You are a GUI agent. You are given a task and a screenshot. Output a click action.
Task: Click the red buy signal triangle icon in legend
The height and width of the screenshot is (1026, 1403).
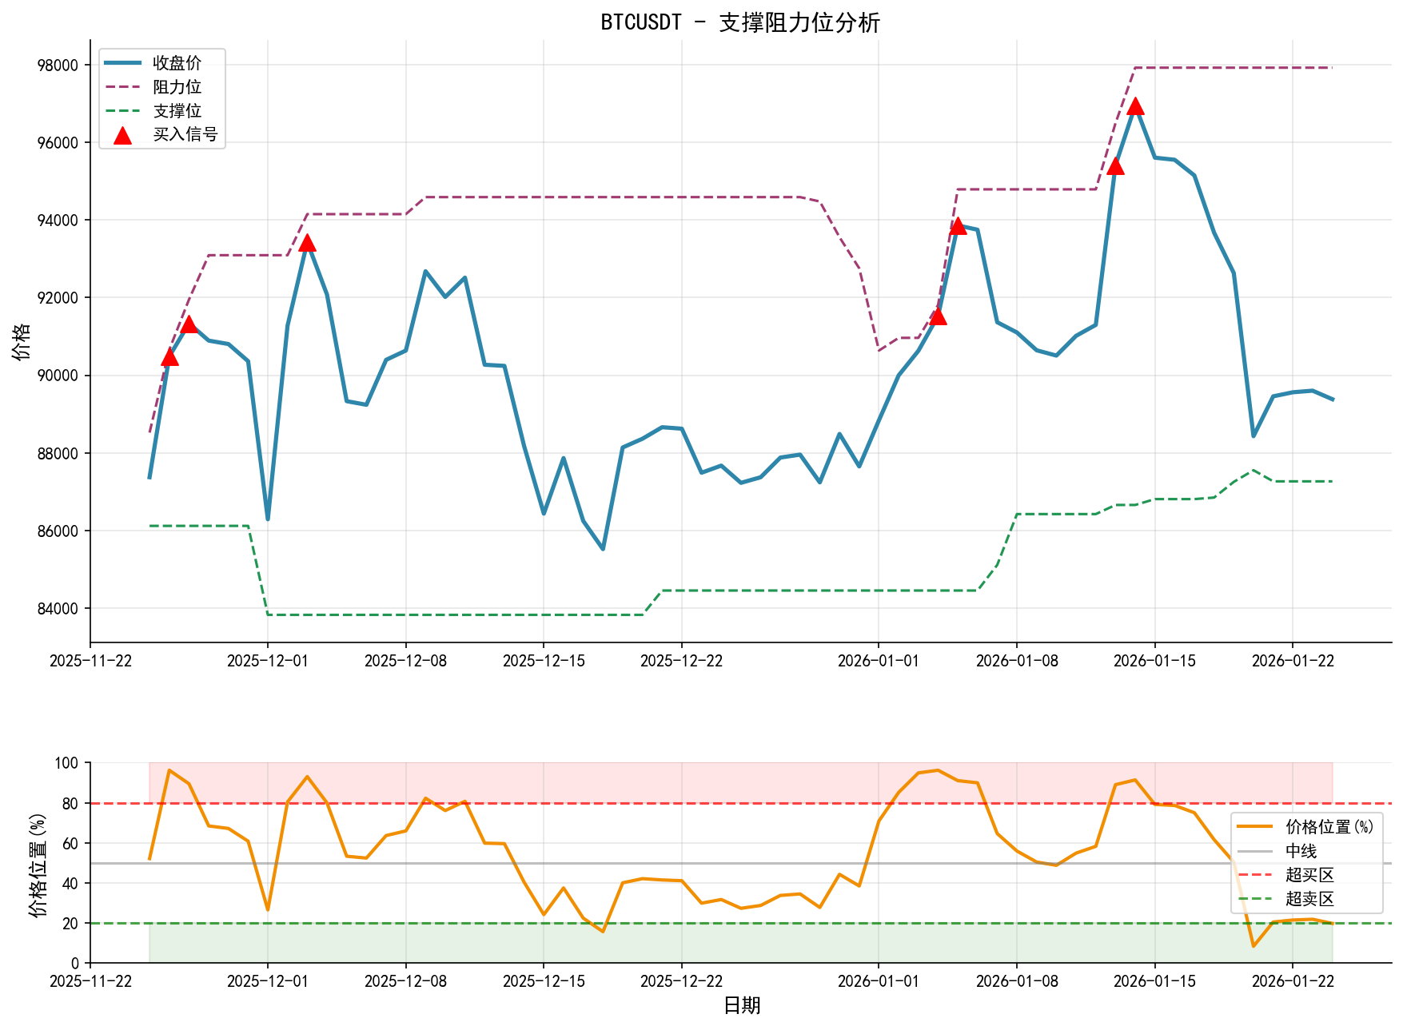pyautogui.click(x=122, y=136)
